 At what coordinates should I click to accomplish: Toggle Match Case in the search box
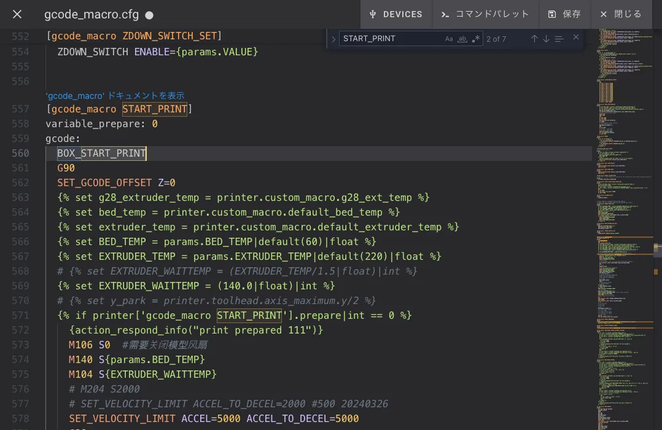[449, 39]
